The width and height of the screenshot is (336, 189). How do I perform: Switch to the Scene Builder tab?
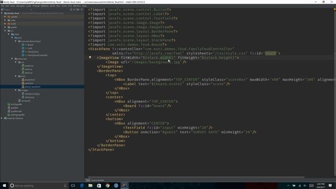coord(98,180)
